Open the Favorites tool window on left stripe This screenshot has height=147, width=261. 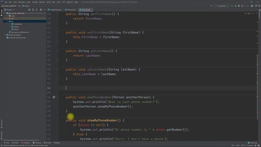pyautogui.click(x=2, y=135)
